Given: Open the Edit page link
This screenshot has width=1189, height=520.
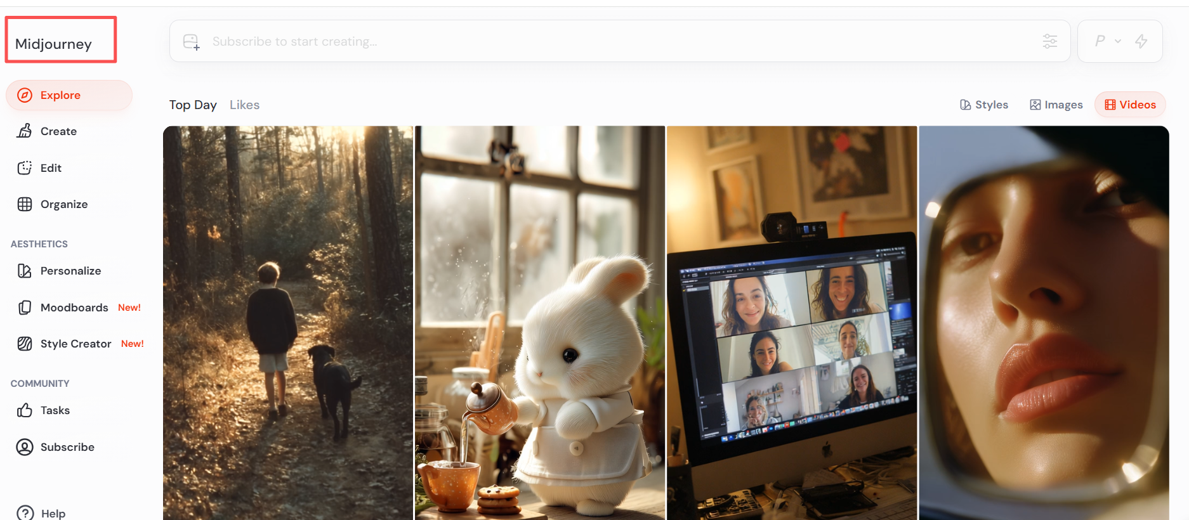Looking at the screenshot, I should [x=51, y=168].
